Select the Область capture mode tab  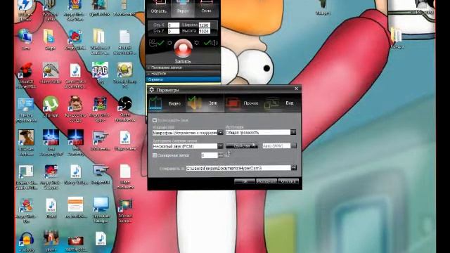click(x=159, y=8)
